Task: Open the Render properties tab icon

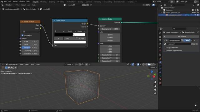Action: [x=160, y=37]
